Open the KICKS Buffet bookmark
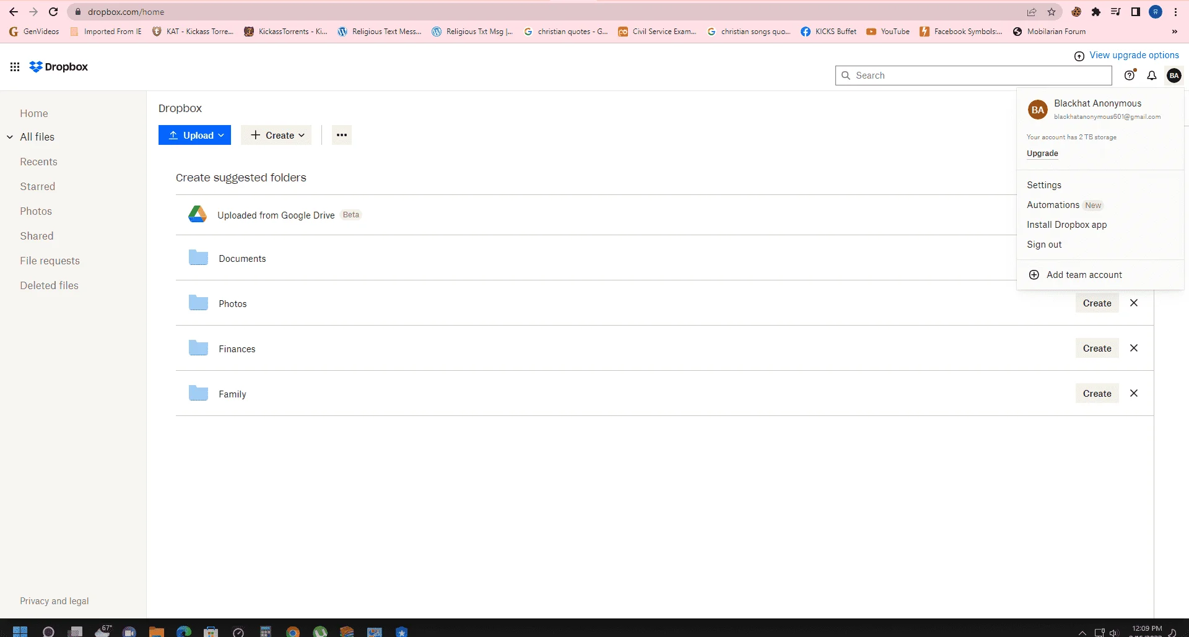Viewport: 1189px width, 637px height. coord(828,32)
